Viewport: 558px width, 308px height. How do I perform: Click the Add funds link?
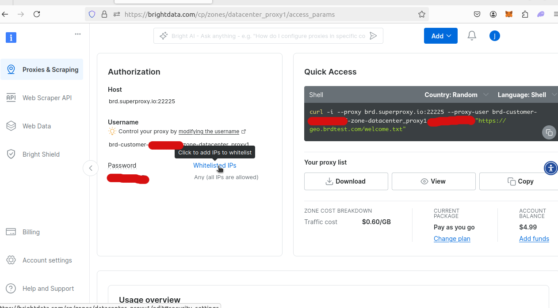[534, 239]
